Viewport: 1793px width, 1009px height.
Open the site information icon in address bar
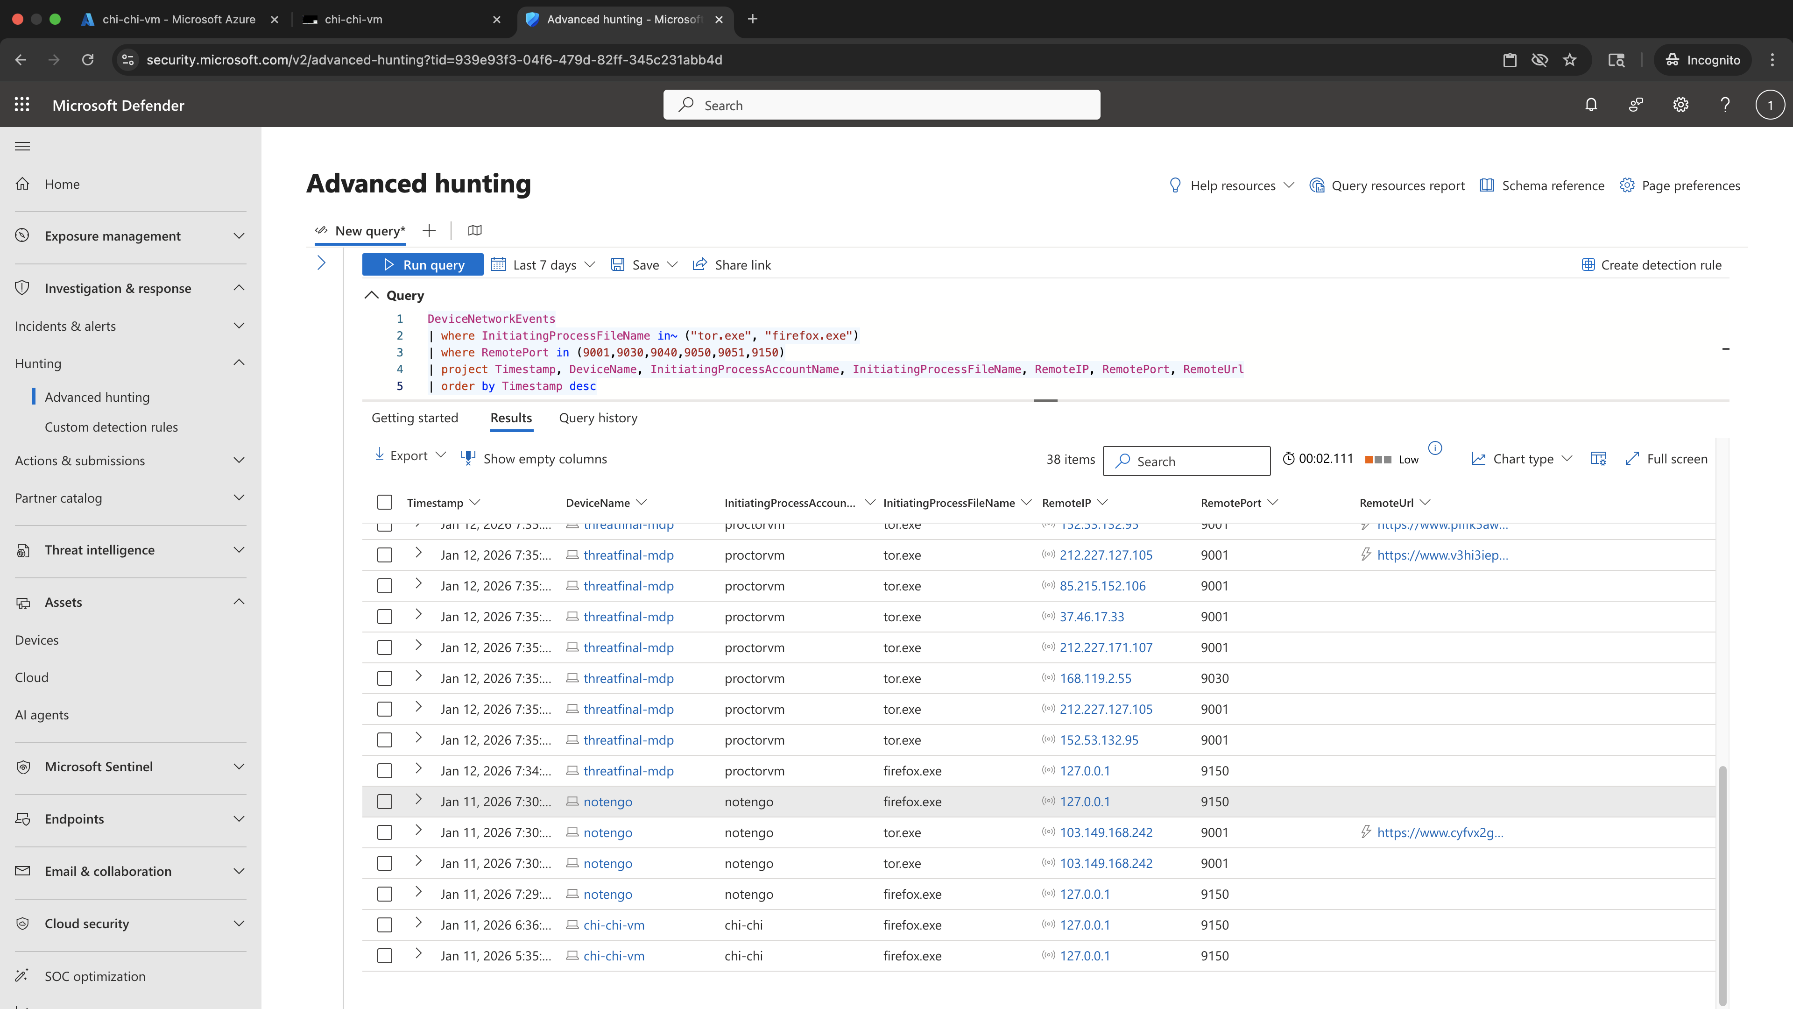click(x=128, y=60)
